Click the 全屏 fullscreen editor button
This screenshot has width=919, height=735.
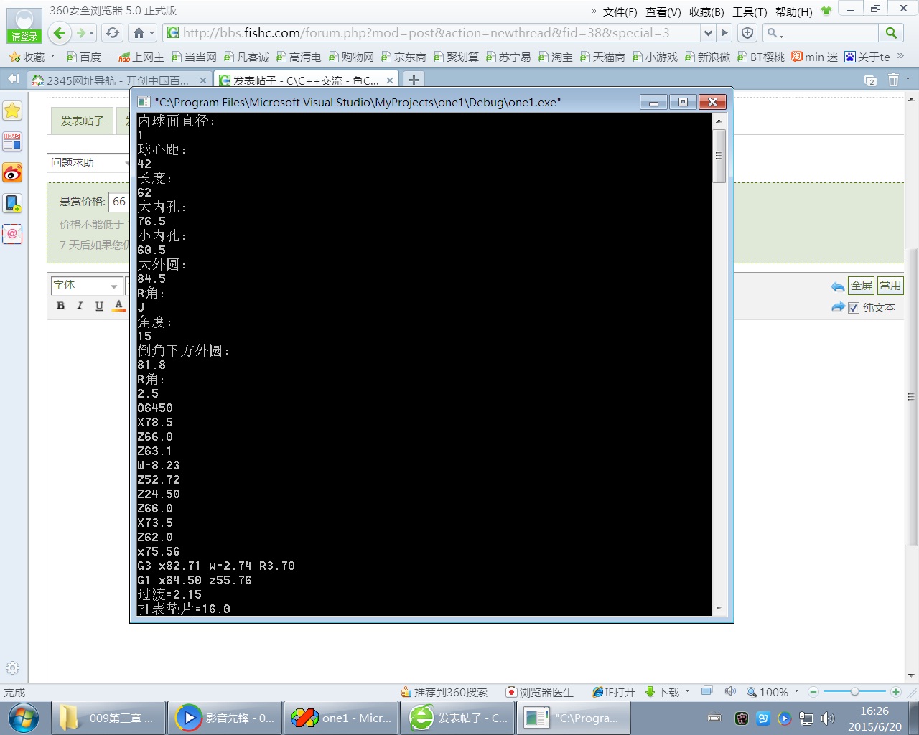861,286
